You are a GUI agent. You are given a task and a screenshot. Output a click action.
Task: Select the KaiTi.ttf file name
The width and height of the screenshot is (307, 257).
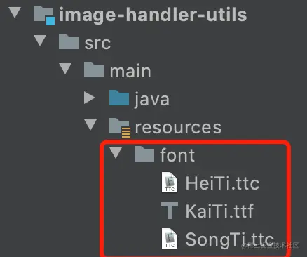coord(219,211)
